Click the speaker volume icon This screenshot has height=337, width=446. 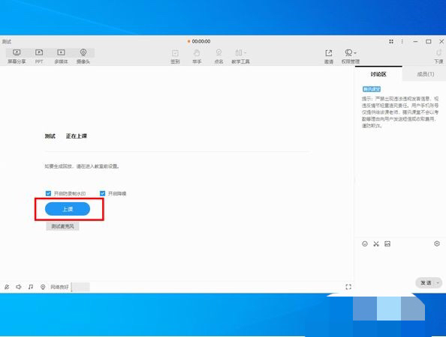(x=19, y=287)
